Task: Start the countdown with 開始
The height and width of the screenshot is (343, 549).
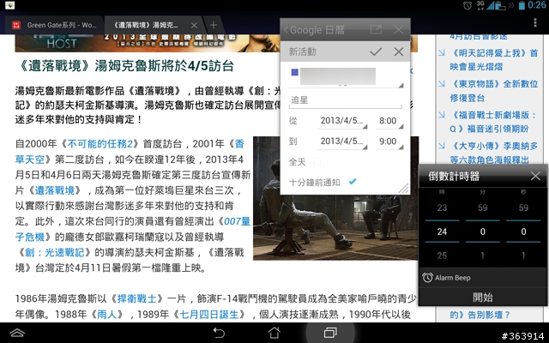Action: 483,298
